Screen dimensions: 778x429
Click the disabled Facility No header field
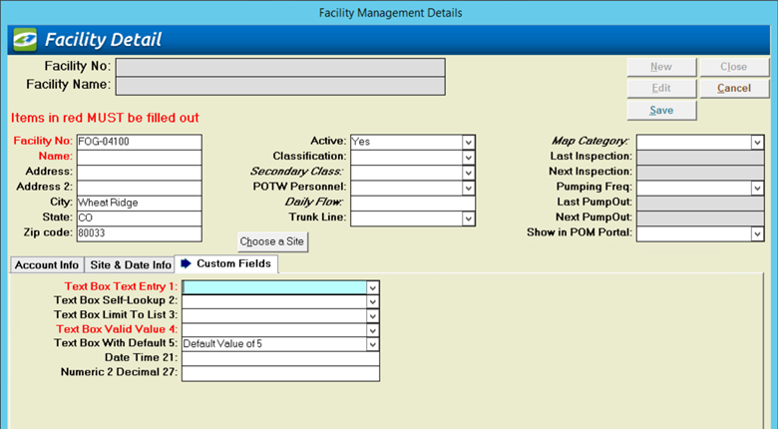pos(280,68)
